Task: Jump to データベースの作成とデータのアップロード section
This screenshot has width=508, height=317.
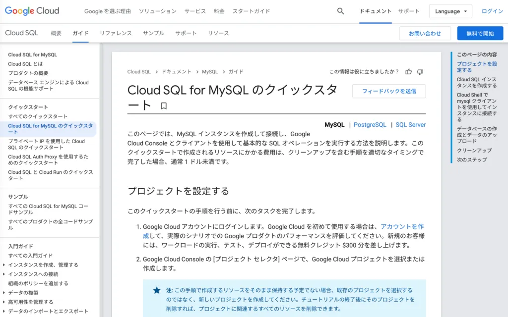Action: (477, 135)
